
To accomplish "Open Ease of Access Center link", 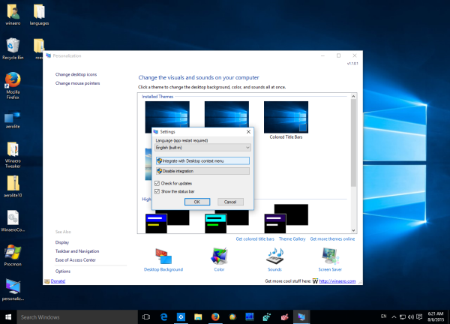I will 76,260.
